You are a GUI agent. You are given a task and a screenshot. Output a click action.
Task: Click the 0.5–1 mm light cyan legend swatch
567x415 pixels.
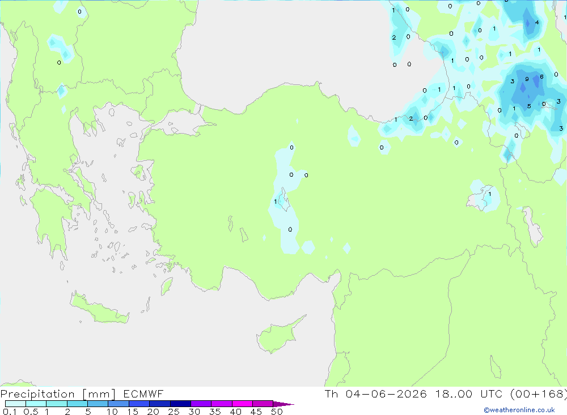[36, 404]
